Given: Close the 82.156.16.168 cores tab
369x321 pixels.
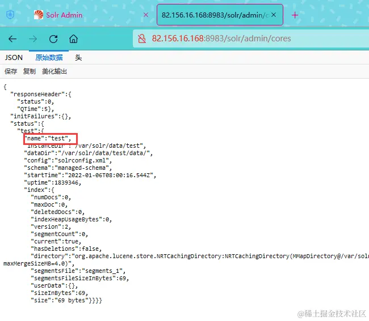Looking at the screenshot, I should [274, 15].
